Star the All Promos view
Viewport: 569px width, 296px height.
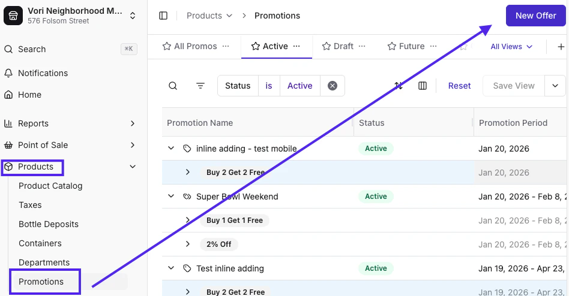[x=167, y=46]
